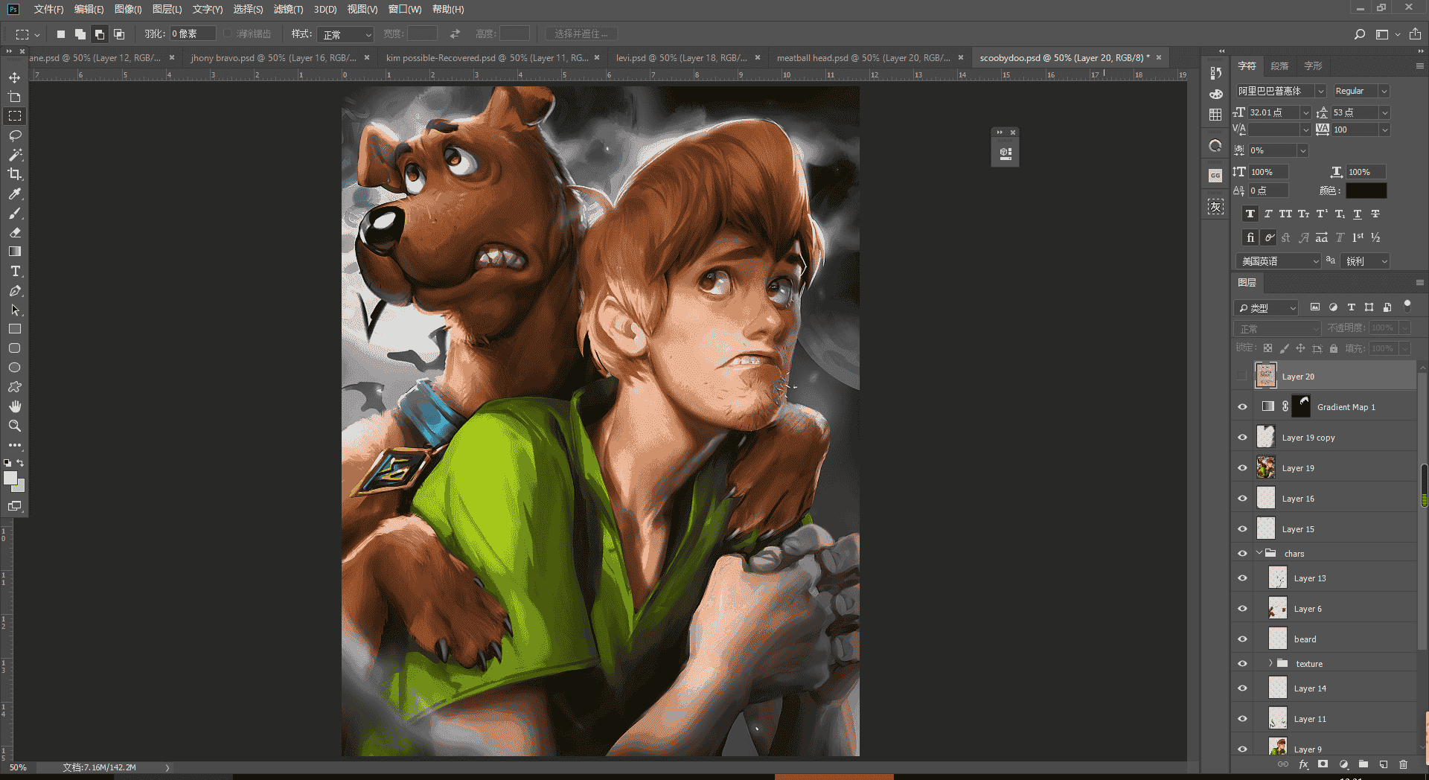Image resolution: width=1429 pixels, height=780 pixels.
Task: Select the Zoom tool
Action: 14,426
